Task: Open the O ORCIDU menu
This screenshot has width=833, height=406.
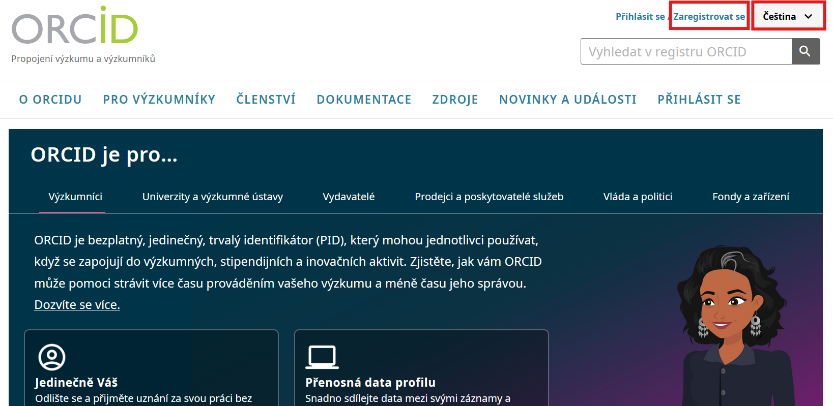Action: tap(50, 100)
